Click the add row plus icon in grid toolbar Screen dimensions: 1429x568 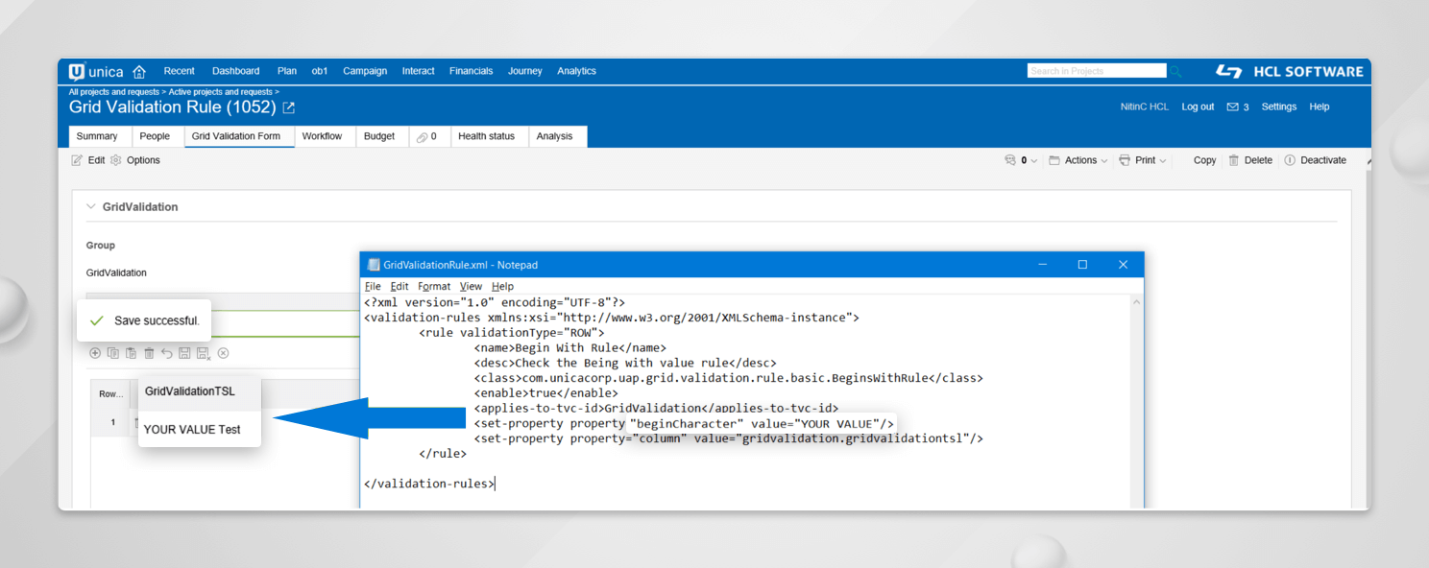click(x=95, y=353)
